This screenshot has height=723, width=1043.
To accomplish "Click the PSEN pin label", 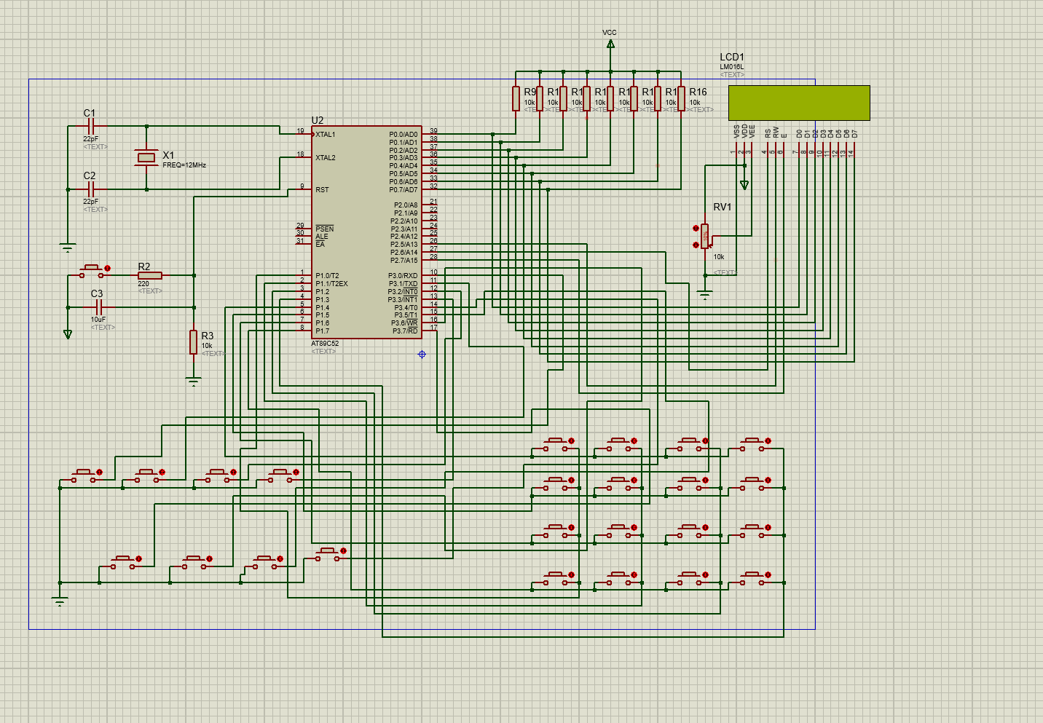I will point(325,229).
